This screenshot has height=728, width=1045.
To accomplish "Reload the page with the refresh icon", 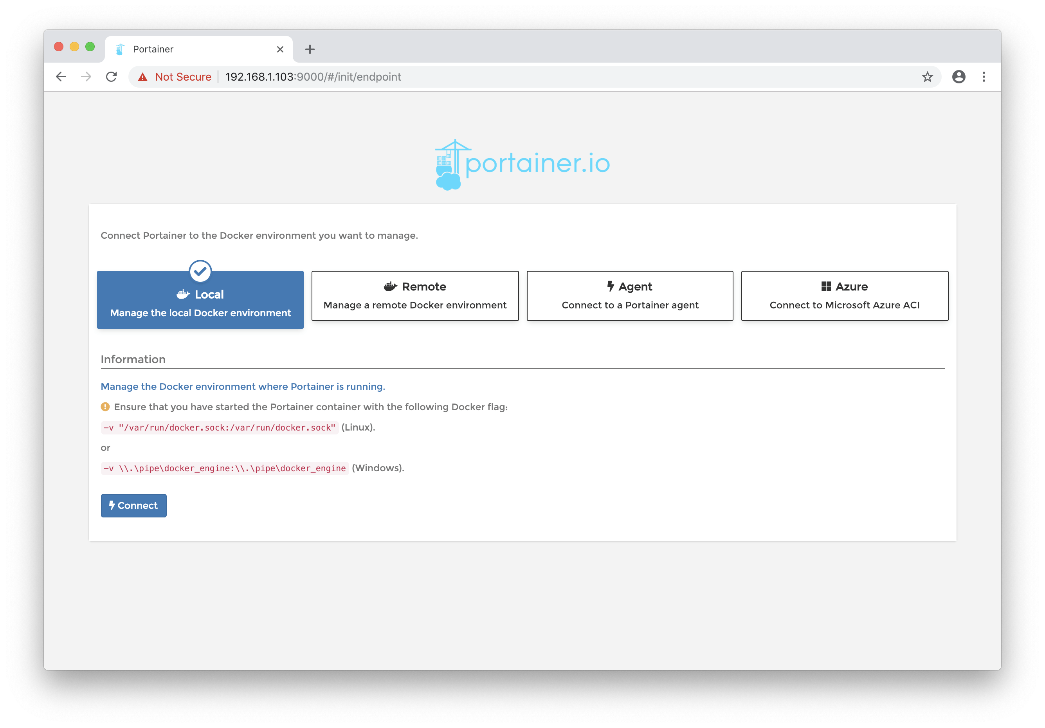I will click(112, 77).
